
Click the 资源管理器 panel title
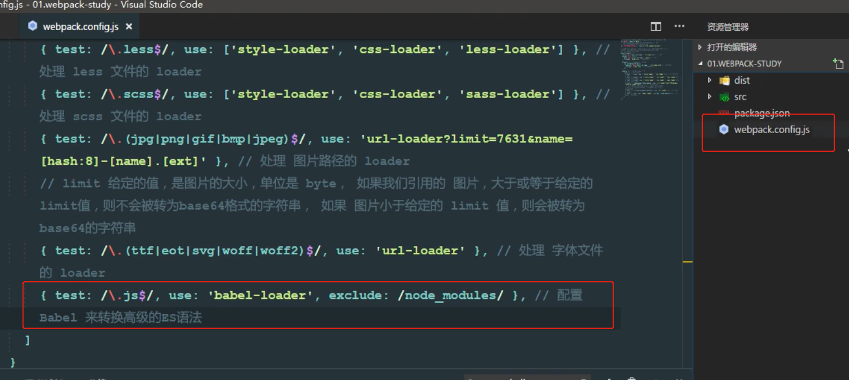click(728, 27)
